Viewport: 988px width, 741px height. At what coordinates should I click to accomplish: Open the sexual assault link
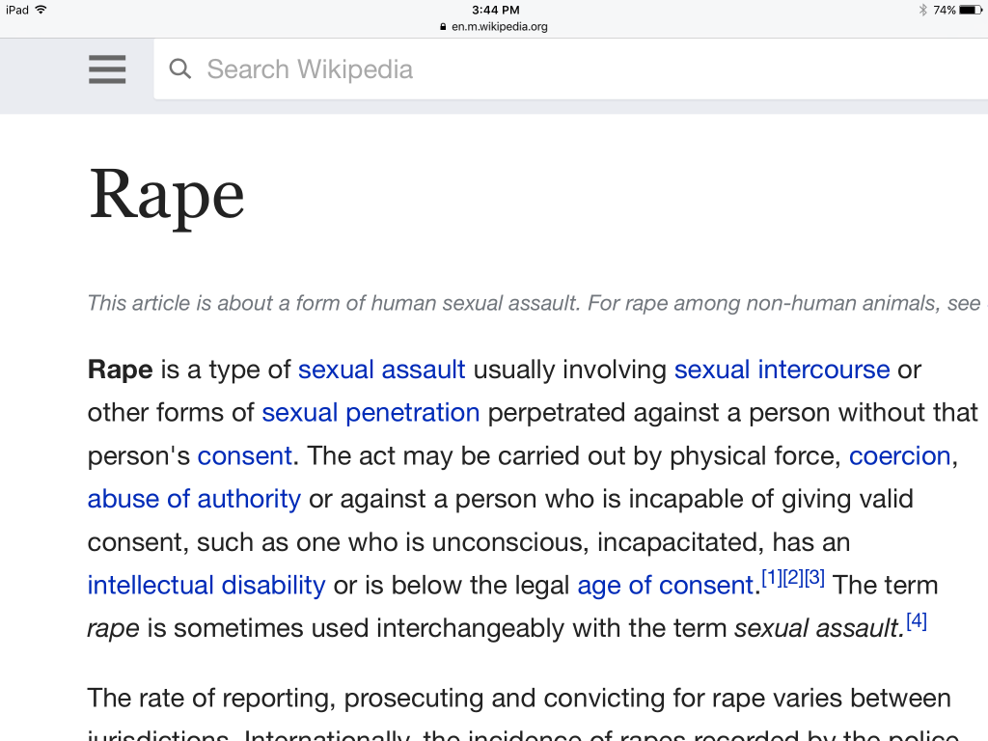(x=382, y=370)
